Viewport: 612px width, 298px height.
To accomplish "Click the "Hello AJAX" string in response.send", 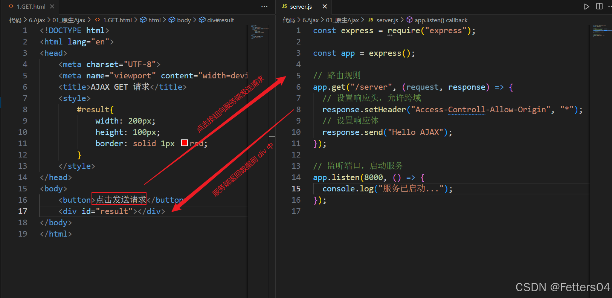I will click(x=415, y=132).
